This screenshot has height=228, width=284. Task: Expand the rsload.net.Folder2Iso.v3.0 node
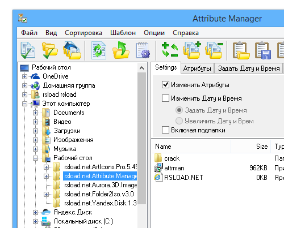coord(46,194)
